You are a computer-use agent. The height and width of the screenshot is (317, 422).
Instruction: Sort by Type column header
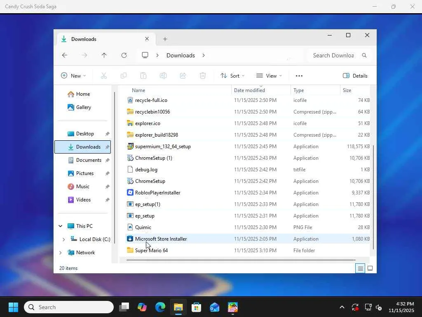tap(315, 90)
